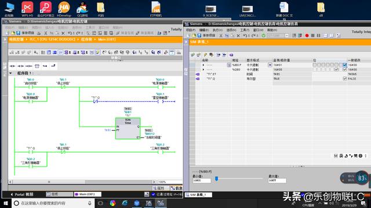Click the %IB0 value slider handle
This screenshot has width=371, height=208.
point(216,179)
